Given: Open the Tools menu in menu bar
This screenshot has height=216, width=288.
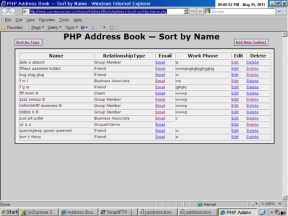Looking at the screenshot, I should click(64, 20).
